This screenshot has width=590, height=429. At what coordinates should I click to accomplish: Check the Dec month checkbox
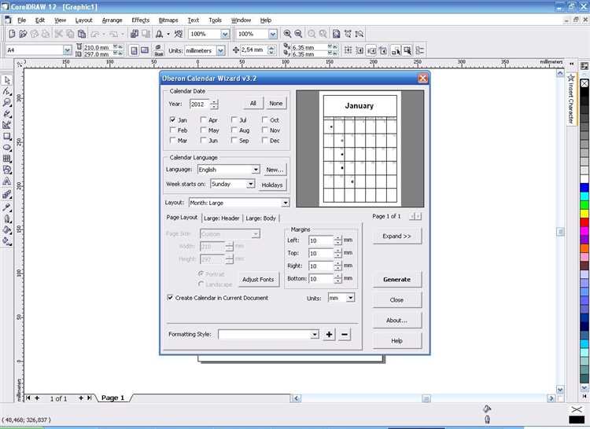[265, 140]
